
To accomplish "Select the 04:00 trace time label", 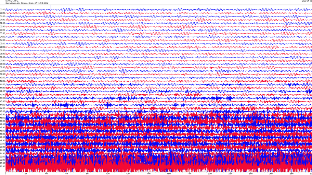I will point(2,37).
